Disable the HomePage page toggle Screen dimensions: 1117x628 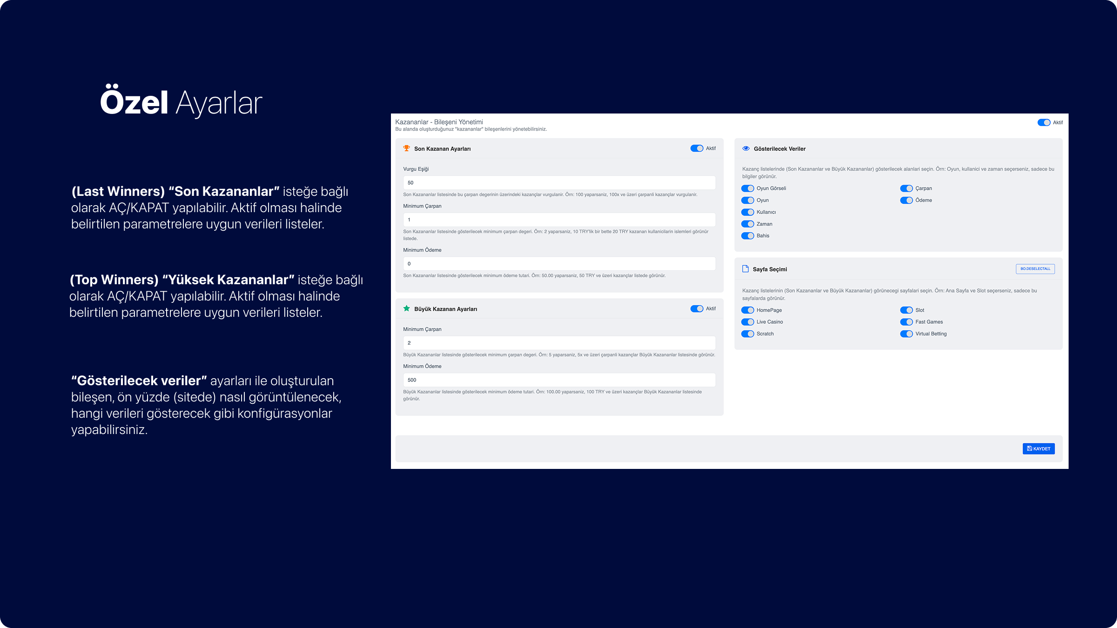tap(747, 310)
